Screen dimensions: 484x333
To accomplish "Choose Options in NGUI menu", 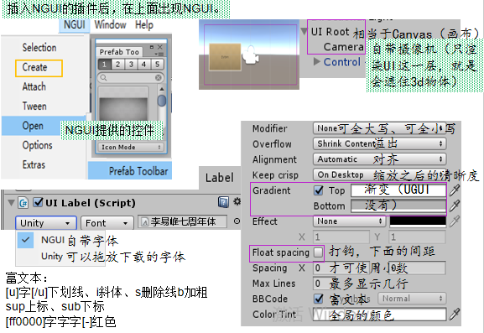I will [x=38, y=145].
